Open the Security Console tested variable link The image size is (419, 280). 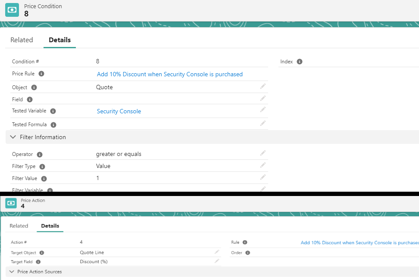tap(119, 111)
